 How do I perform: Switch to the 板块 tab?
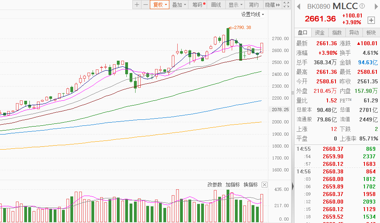click(371, 33)
